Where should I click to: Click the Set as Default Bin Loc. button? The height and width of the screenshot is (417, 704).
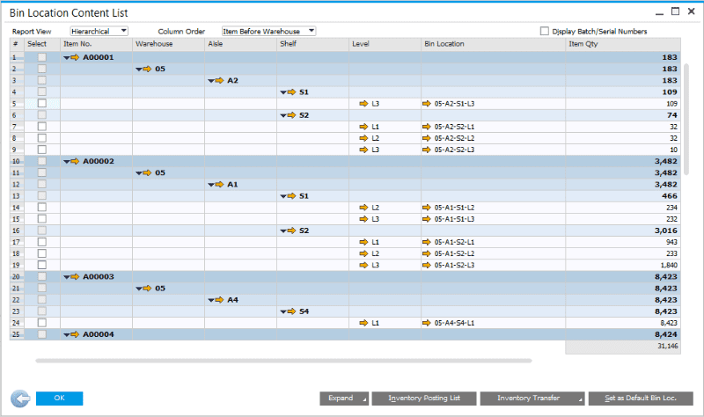click(640, 399)
